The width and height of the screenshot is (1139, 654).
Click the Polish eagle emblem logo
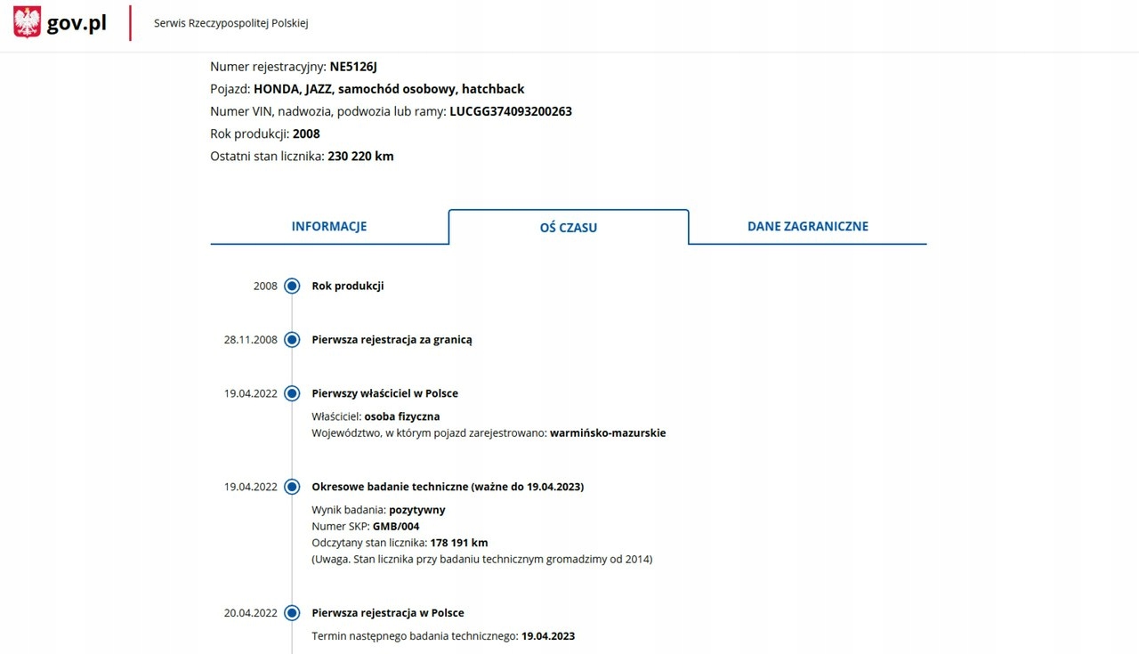coord(27,22)
